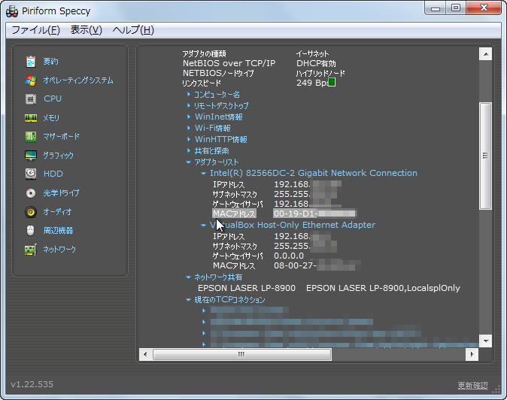Viewport: 507px width, 400px height.
Task: Expand the Wi-Fi情報 section
Action: [x=189, y=128]
